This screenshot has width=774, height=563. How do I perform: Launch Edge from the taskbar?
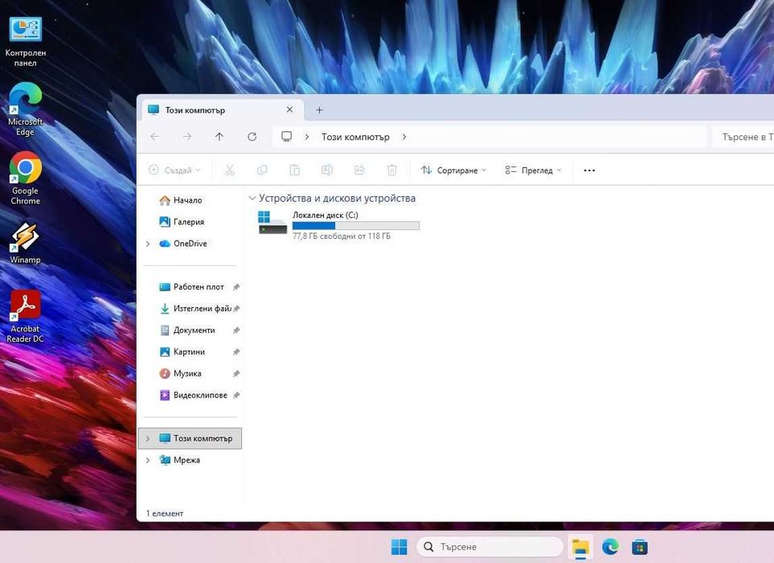pos(611,547)
